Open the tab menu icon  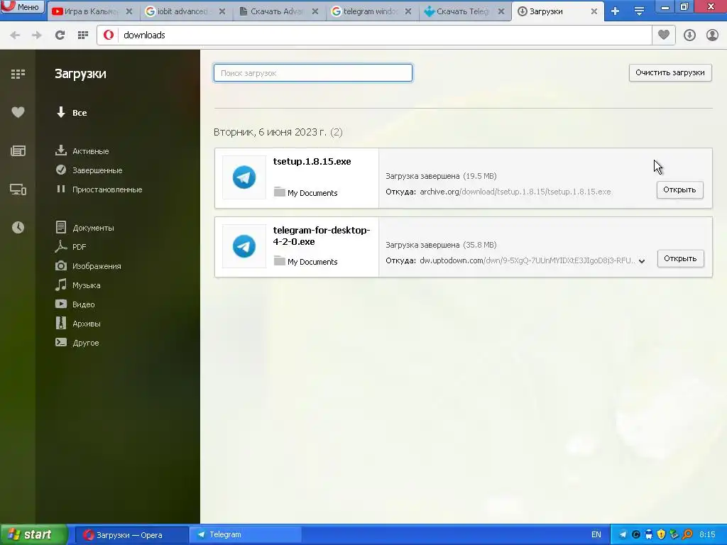click(x=639, y=11)
